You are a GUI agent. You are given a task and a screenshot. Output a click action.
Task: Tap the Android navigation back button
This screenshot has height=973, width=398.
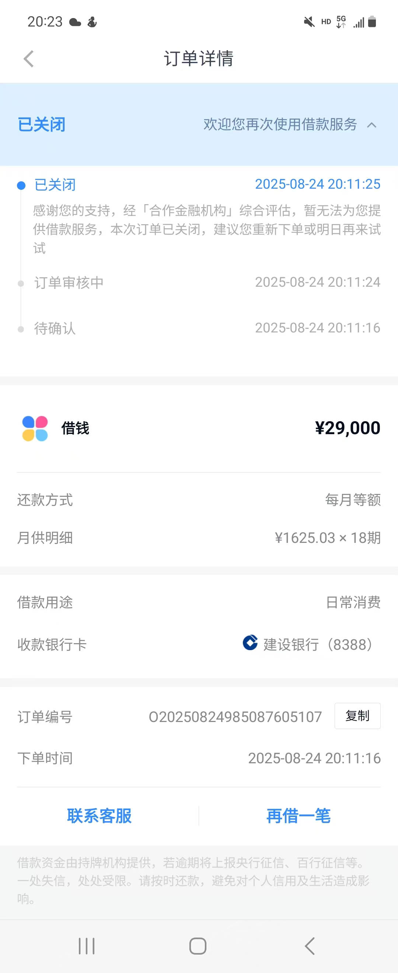310,946
